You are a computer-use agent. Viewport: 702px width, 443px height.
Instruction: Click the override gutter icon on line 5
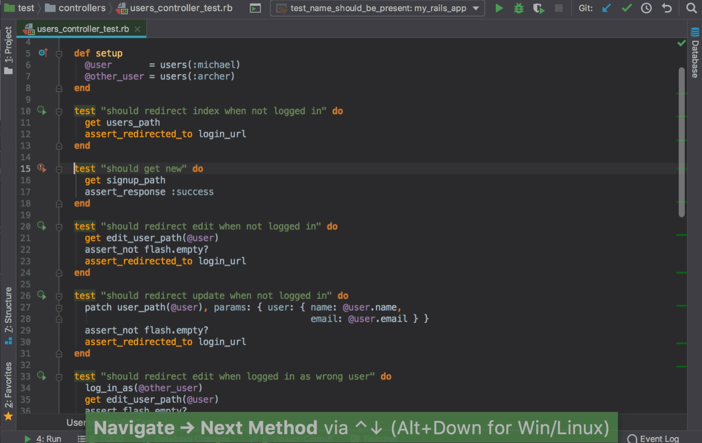(x=43, y=53)
